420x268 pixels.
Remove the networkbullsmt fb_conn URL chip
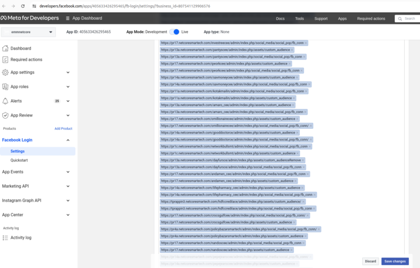coord(310,147)
